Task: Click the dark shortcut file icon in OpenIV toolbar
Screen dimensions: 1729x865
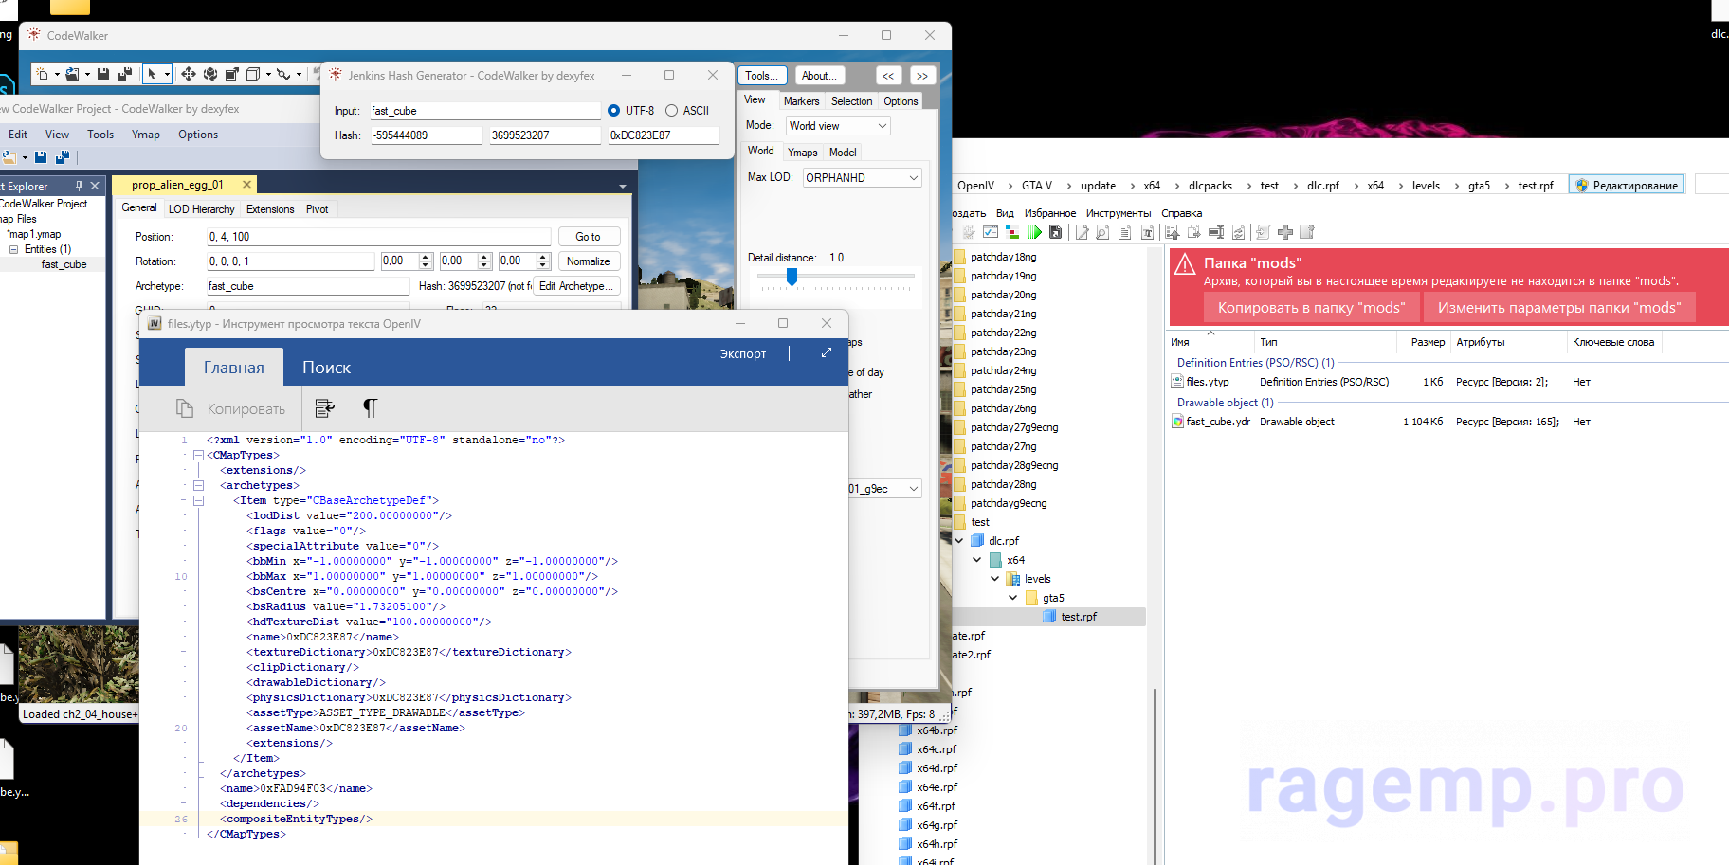Action: click(1055, 232)
